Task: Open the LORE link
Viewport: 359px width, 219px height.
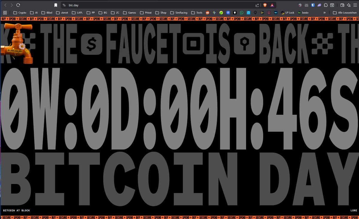Action: point(354,211)
